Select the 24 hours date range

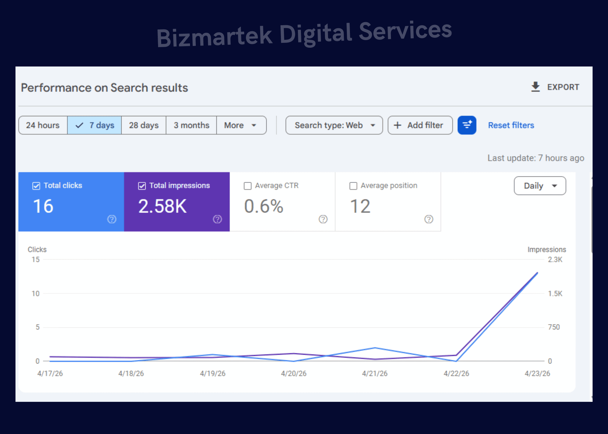click(x=43, y=125)
